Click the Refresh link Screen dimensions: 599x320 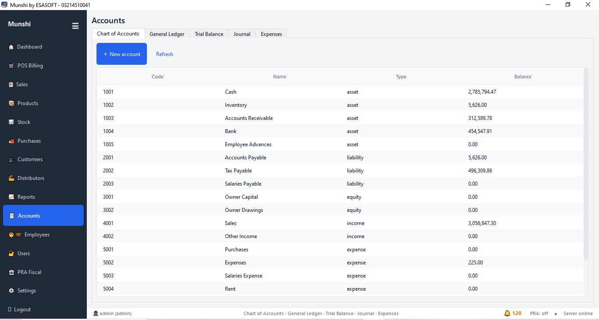pos(164,54)
